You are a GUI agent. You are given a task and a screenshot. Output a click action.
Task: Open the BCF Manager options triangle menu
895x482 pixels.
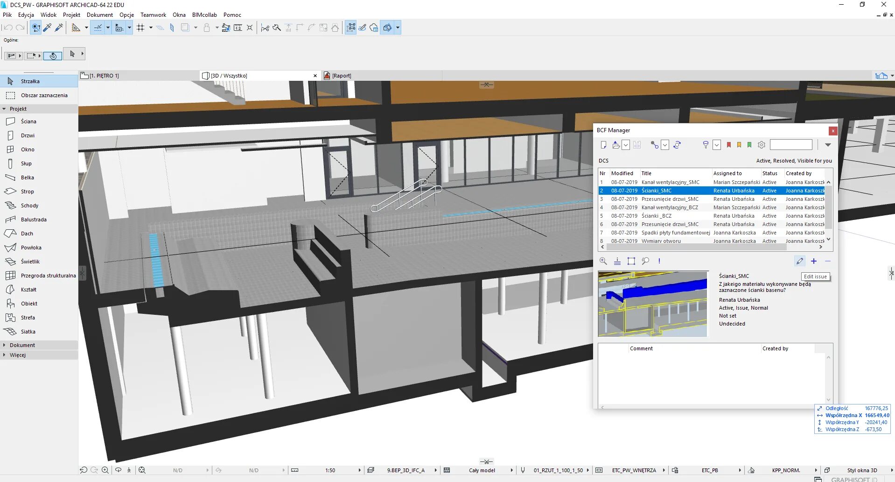828,145
